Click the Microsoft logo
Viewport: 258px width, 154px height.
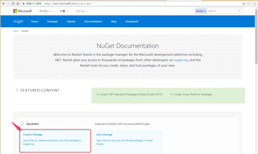click(x=22, y=11)
